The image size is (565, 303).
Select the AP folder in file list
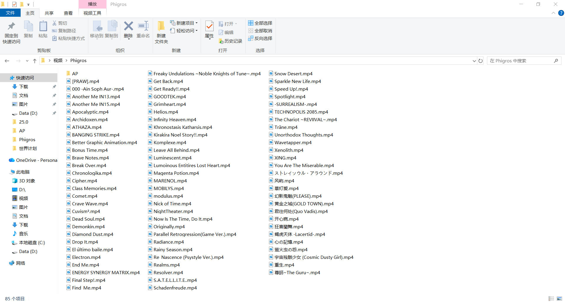(72, 74)
